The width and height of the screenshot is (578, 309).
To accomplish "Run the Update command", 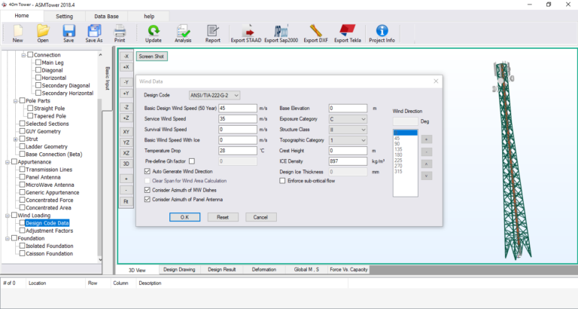I will point(154,34).
